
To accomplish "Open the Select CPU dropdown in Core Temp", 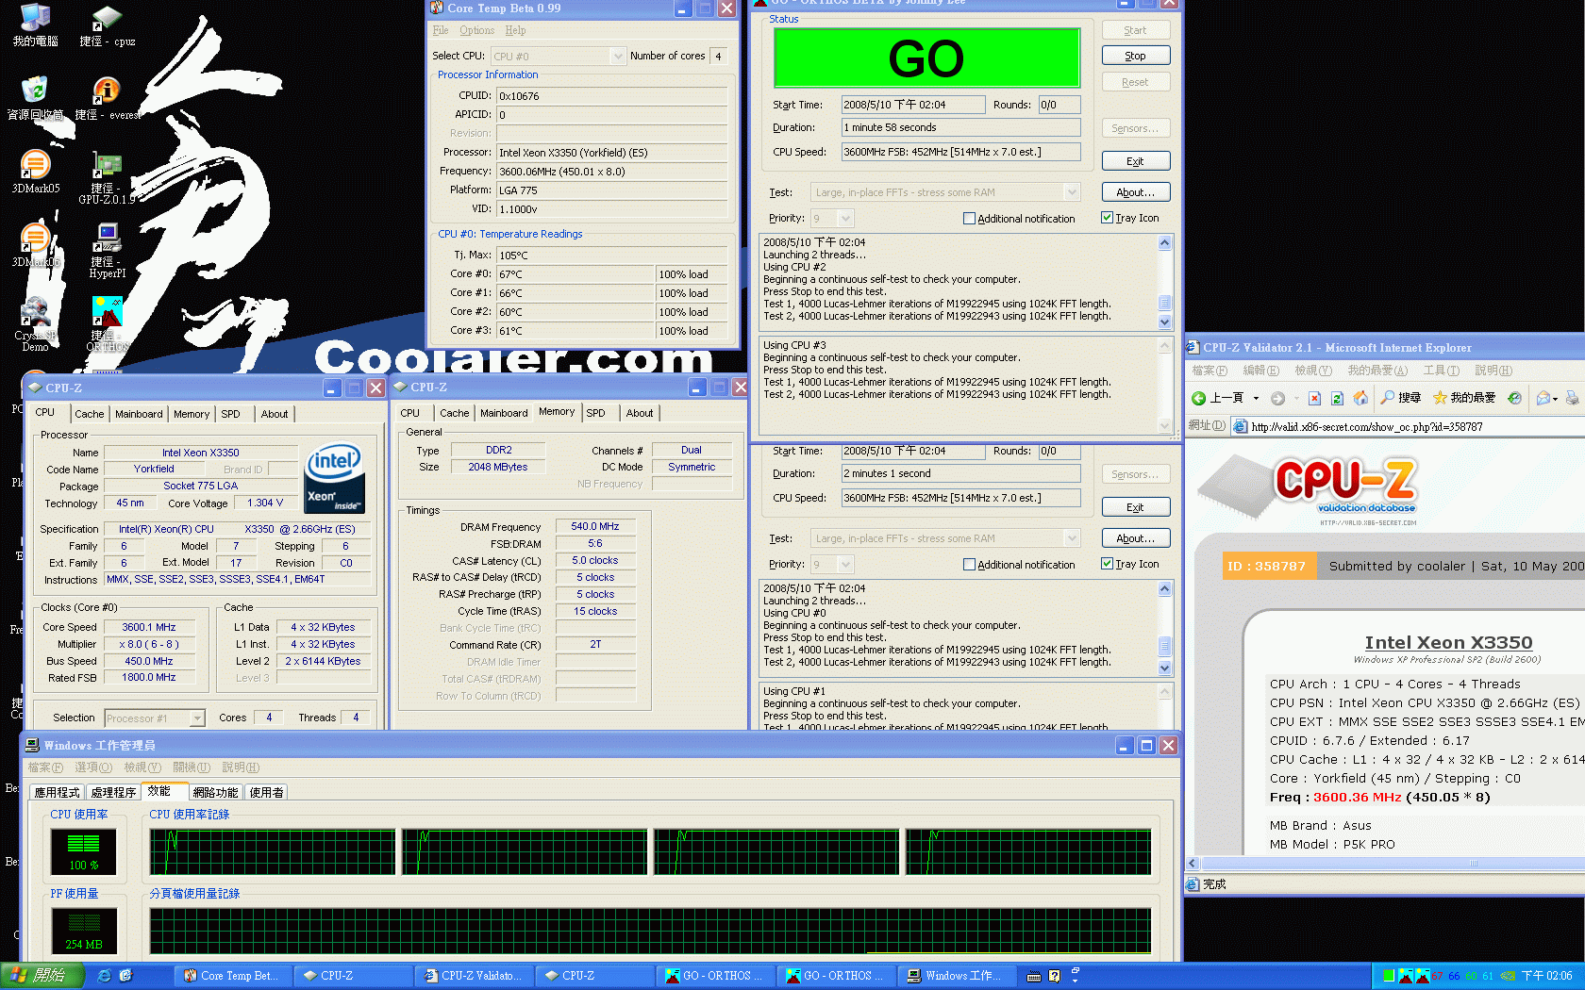I will 618,57.
